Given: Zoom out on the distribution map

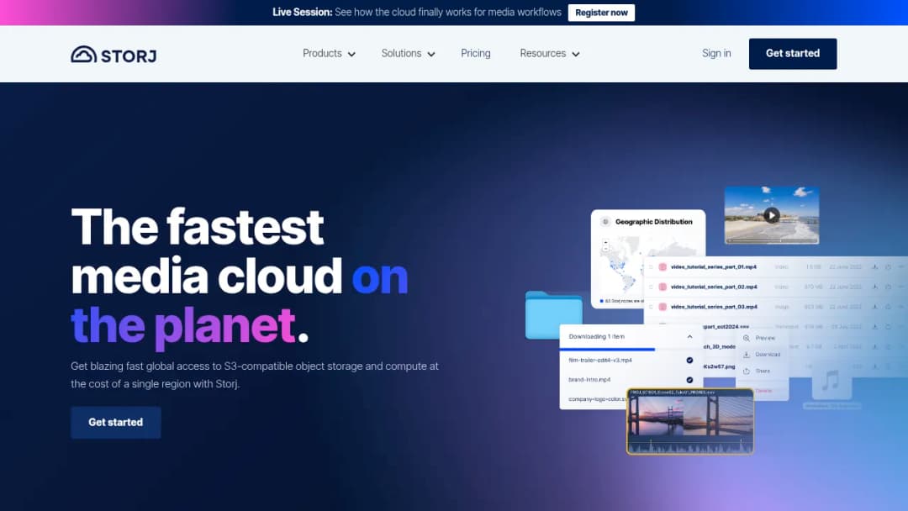Looking at the screenshot, I should coord(605,249).
